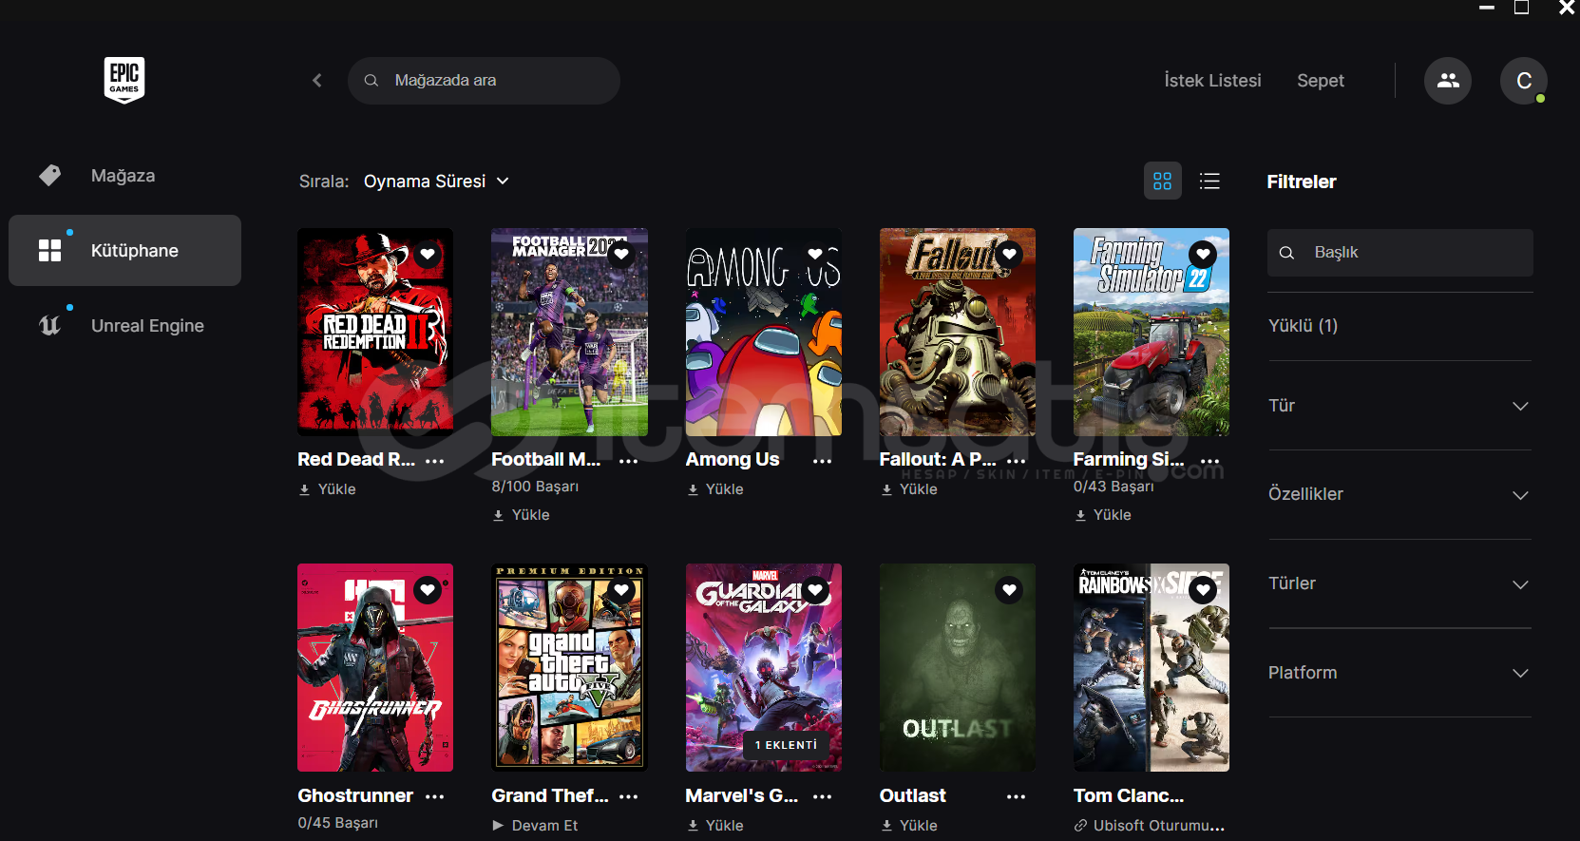
Task: Open more options for Farming Simulator
Action: pyautogui.click(x=1210, y=461)
